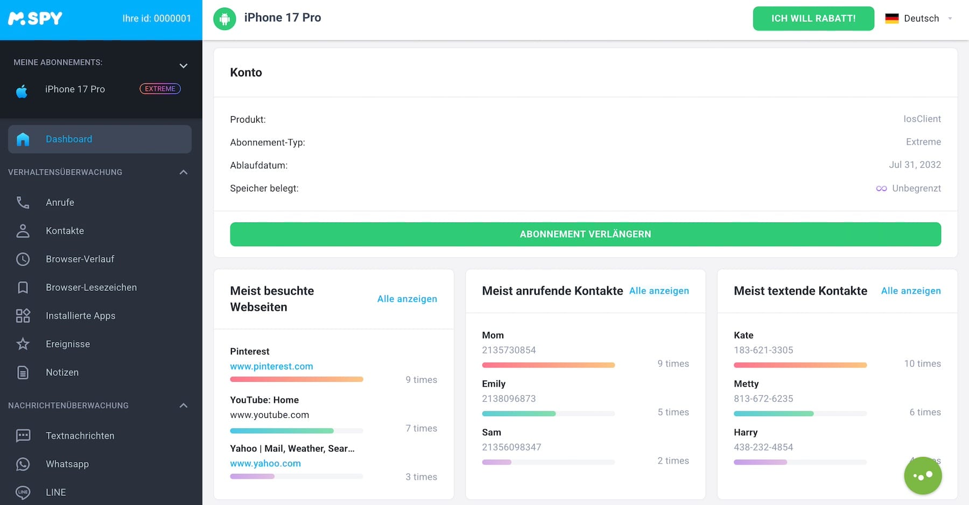Collapse the Nachrichtenüberwachung section
This screenshot has width=969, height=505.
point(184,406)
